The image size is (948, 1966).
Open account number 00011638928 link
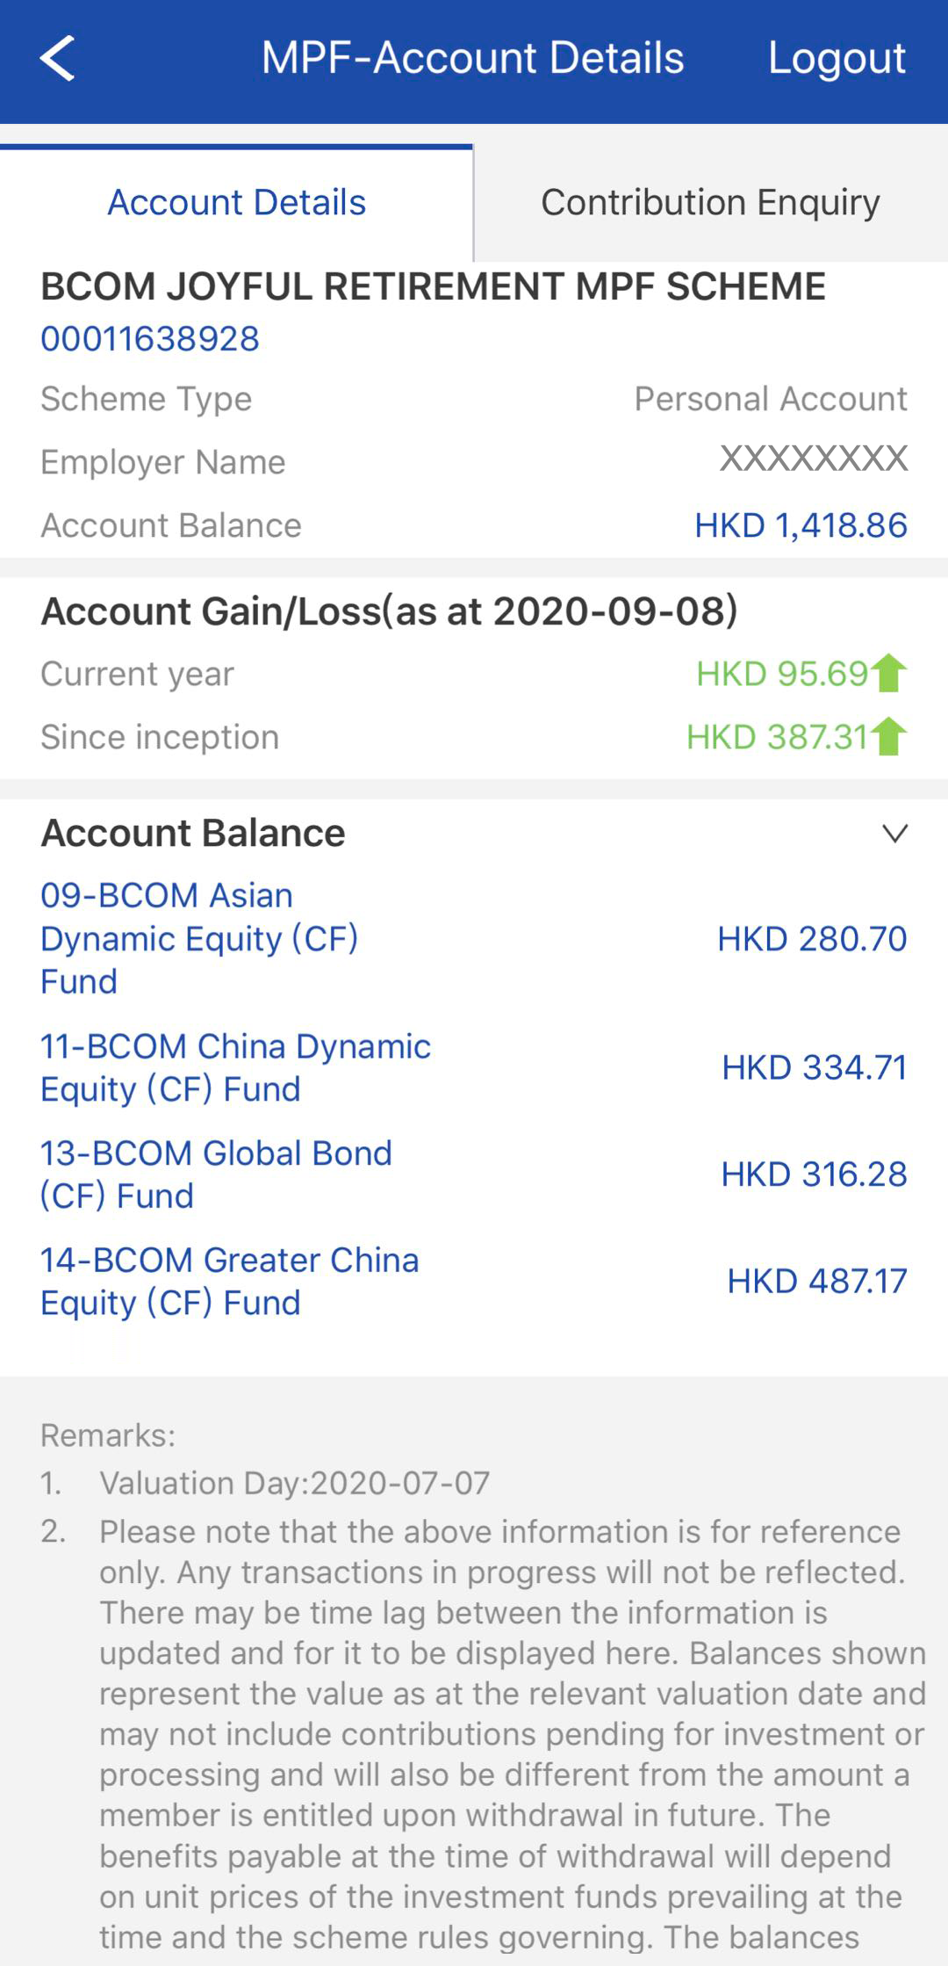pyautogui.click(x=150, y=339)
